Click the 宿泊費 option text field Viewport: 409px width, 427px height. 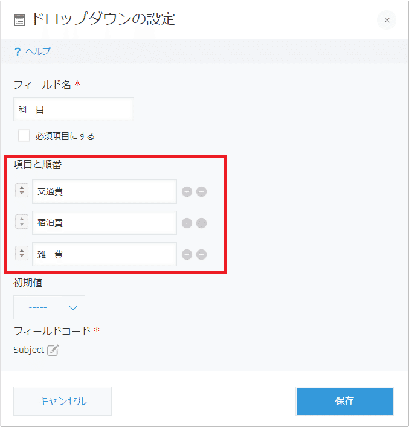point(105,223)
